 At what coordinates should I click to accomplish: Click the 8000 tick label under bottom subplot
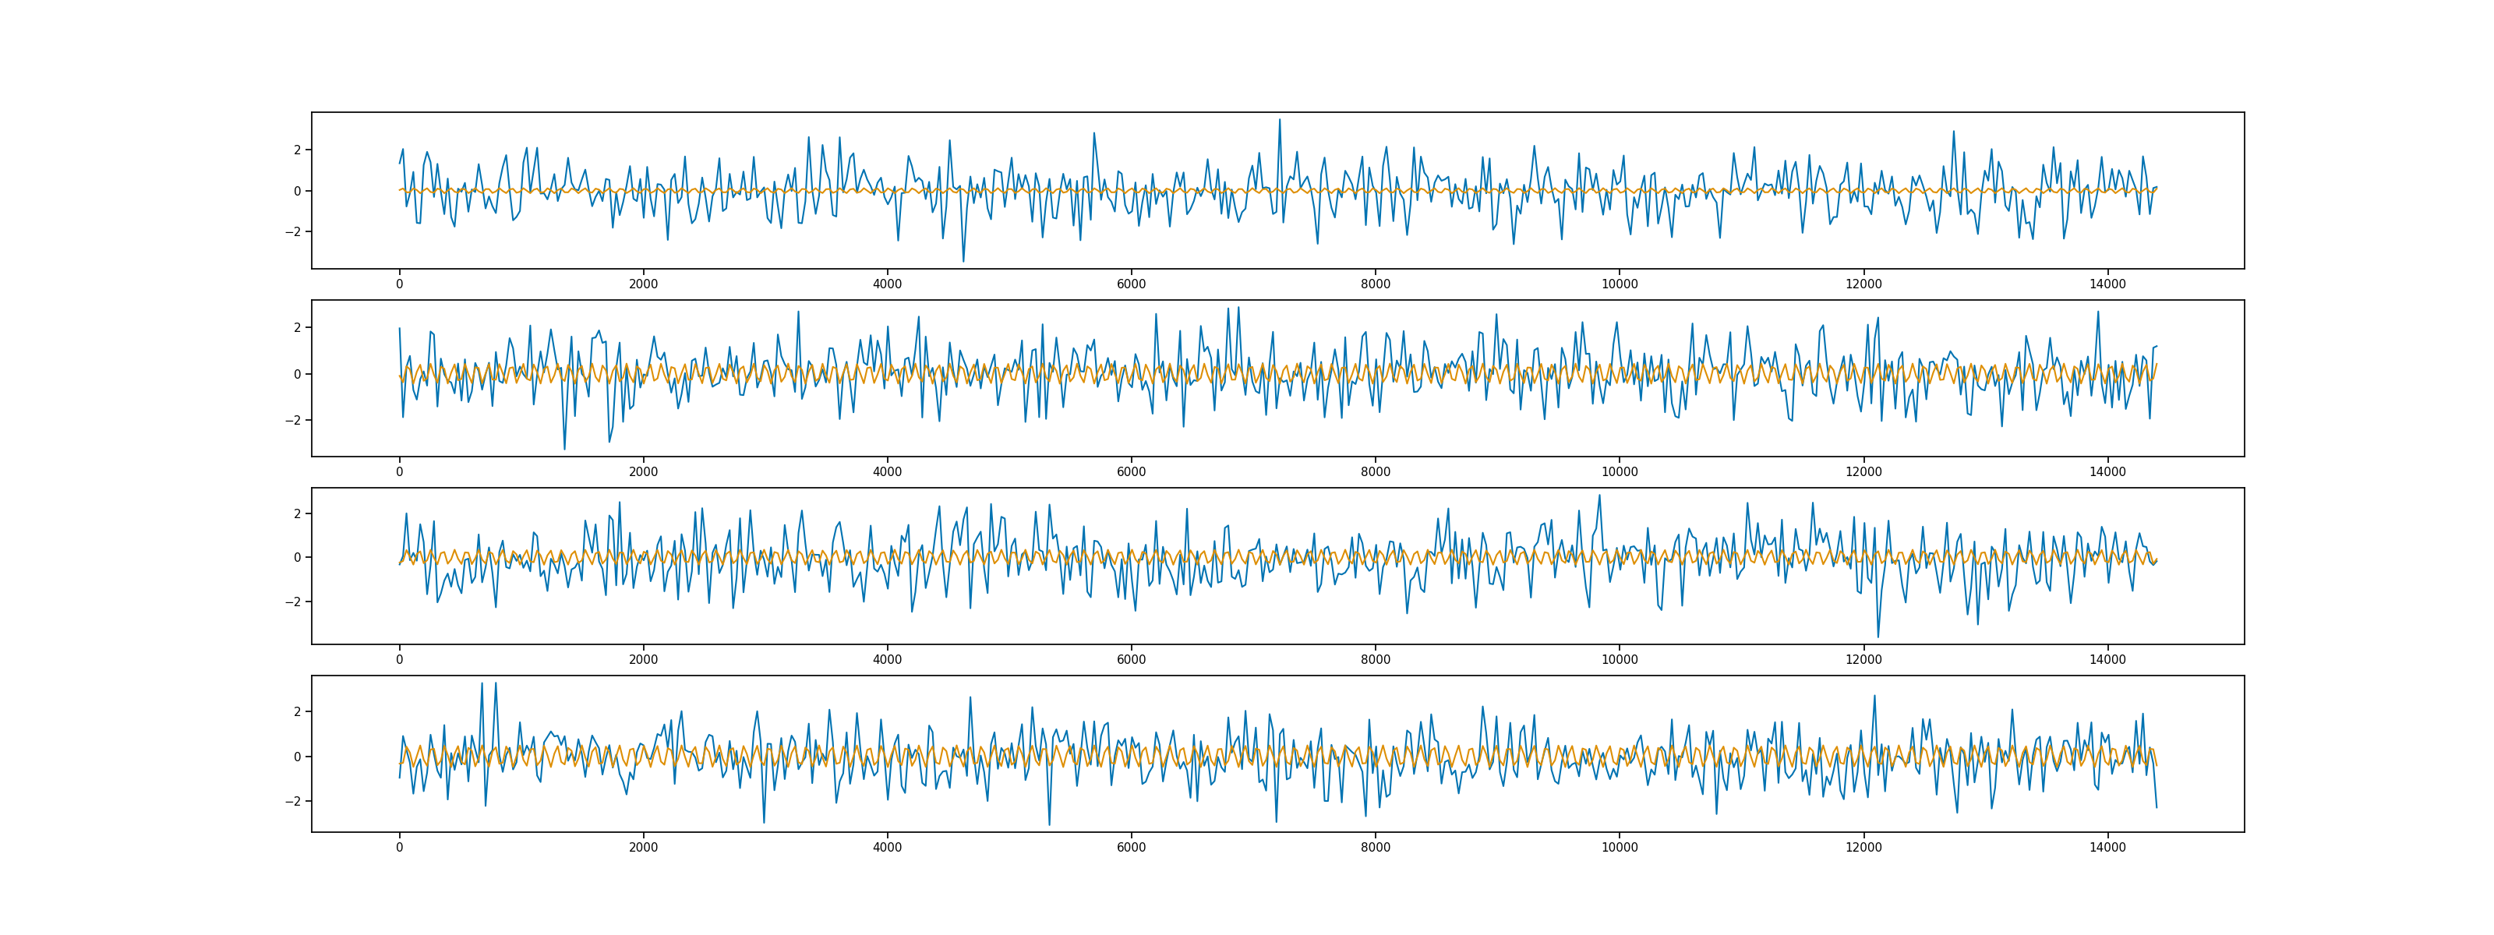pyautogui.click(x=1375, y=848)
